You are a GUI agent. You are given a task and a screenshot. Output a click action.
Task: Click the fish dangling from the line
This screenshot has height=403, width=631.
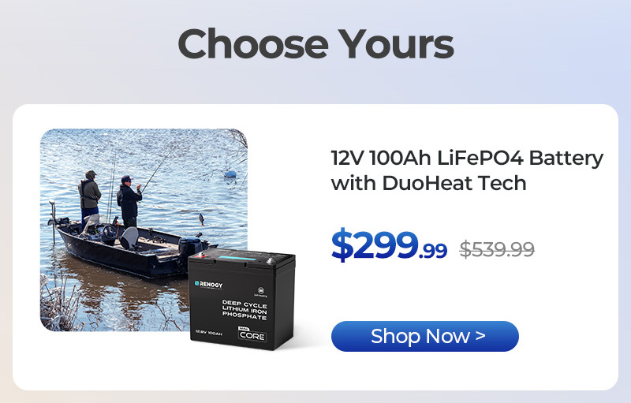pos(201,219)
